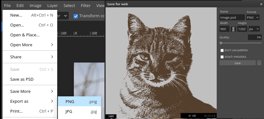The height and width of the screenshot is (119, 264).
Task: Expand the Save More submenu
Action: point(30,91)
